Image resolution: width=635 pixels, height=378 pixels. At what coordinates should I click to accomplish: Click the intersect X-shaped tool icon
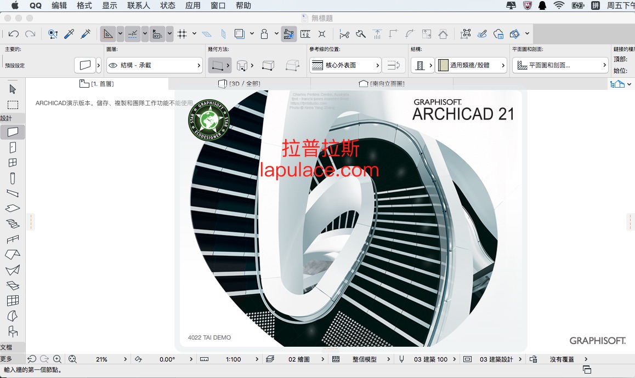[x=322, y=34]
